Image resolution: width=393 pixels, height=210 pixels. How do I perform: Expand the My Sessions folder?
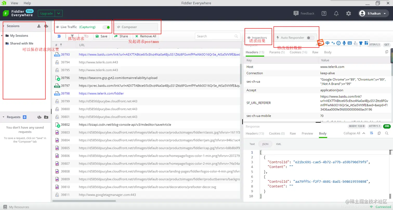coord(2,36)
